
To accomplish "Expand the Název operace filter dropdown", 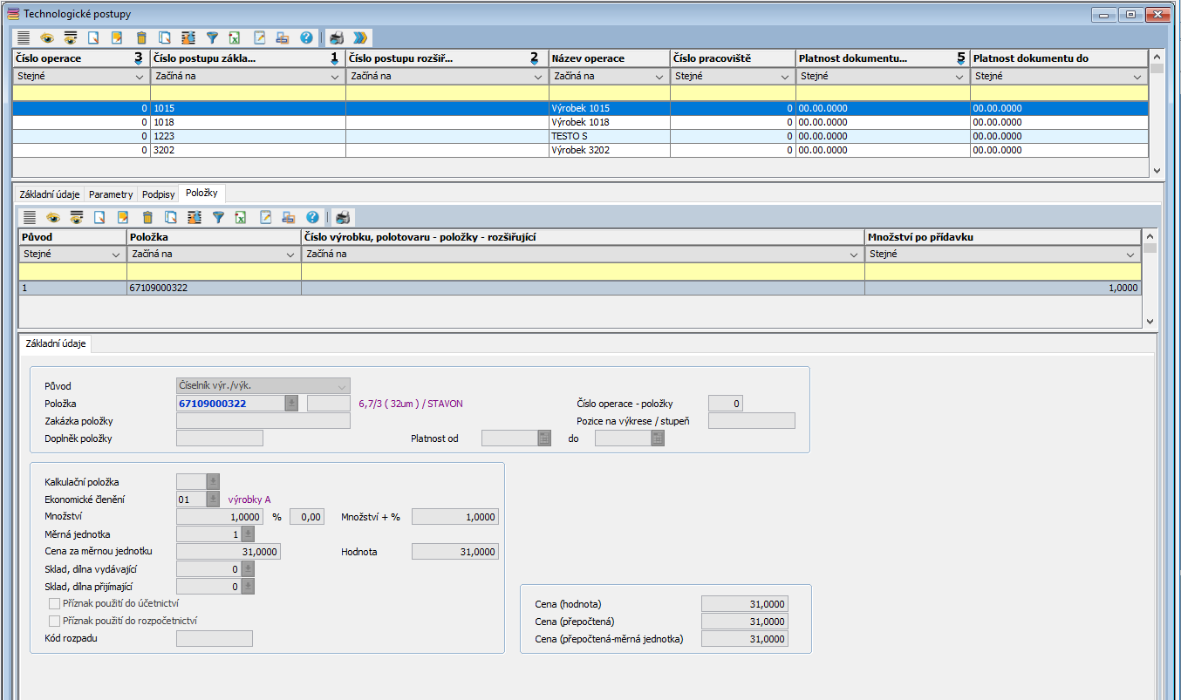I will (660, 77).
